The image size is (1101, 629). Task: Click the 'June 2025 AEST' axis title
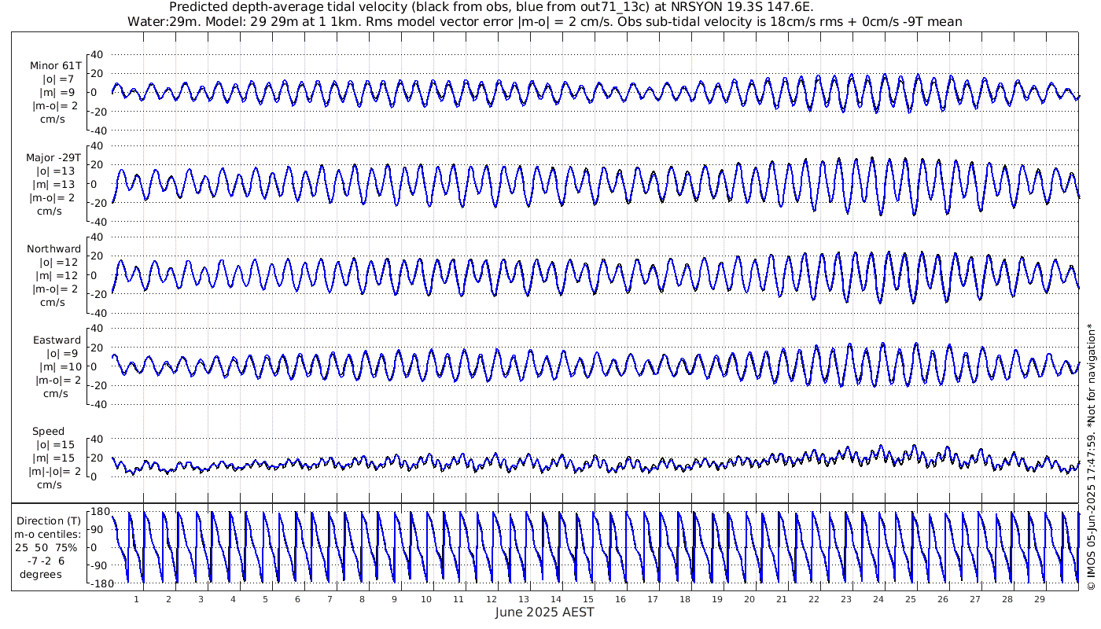(544, 612)
